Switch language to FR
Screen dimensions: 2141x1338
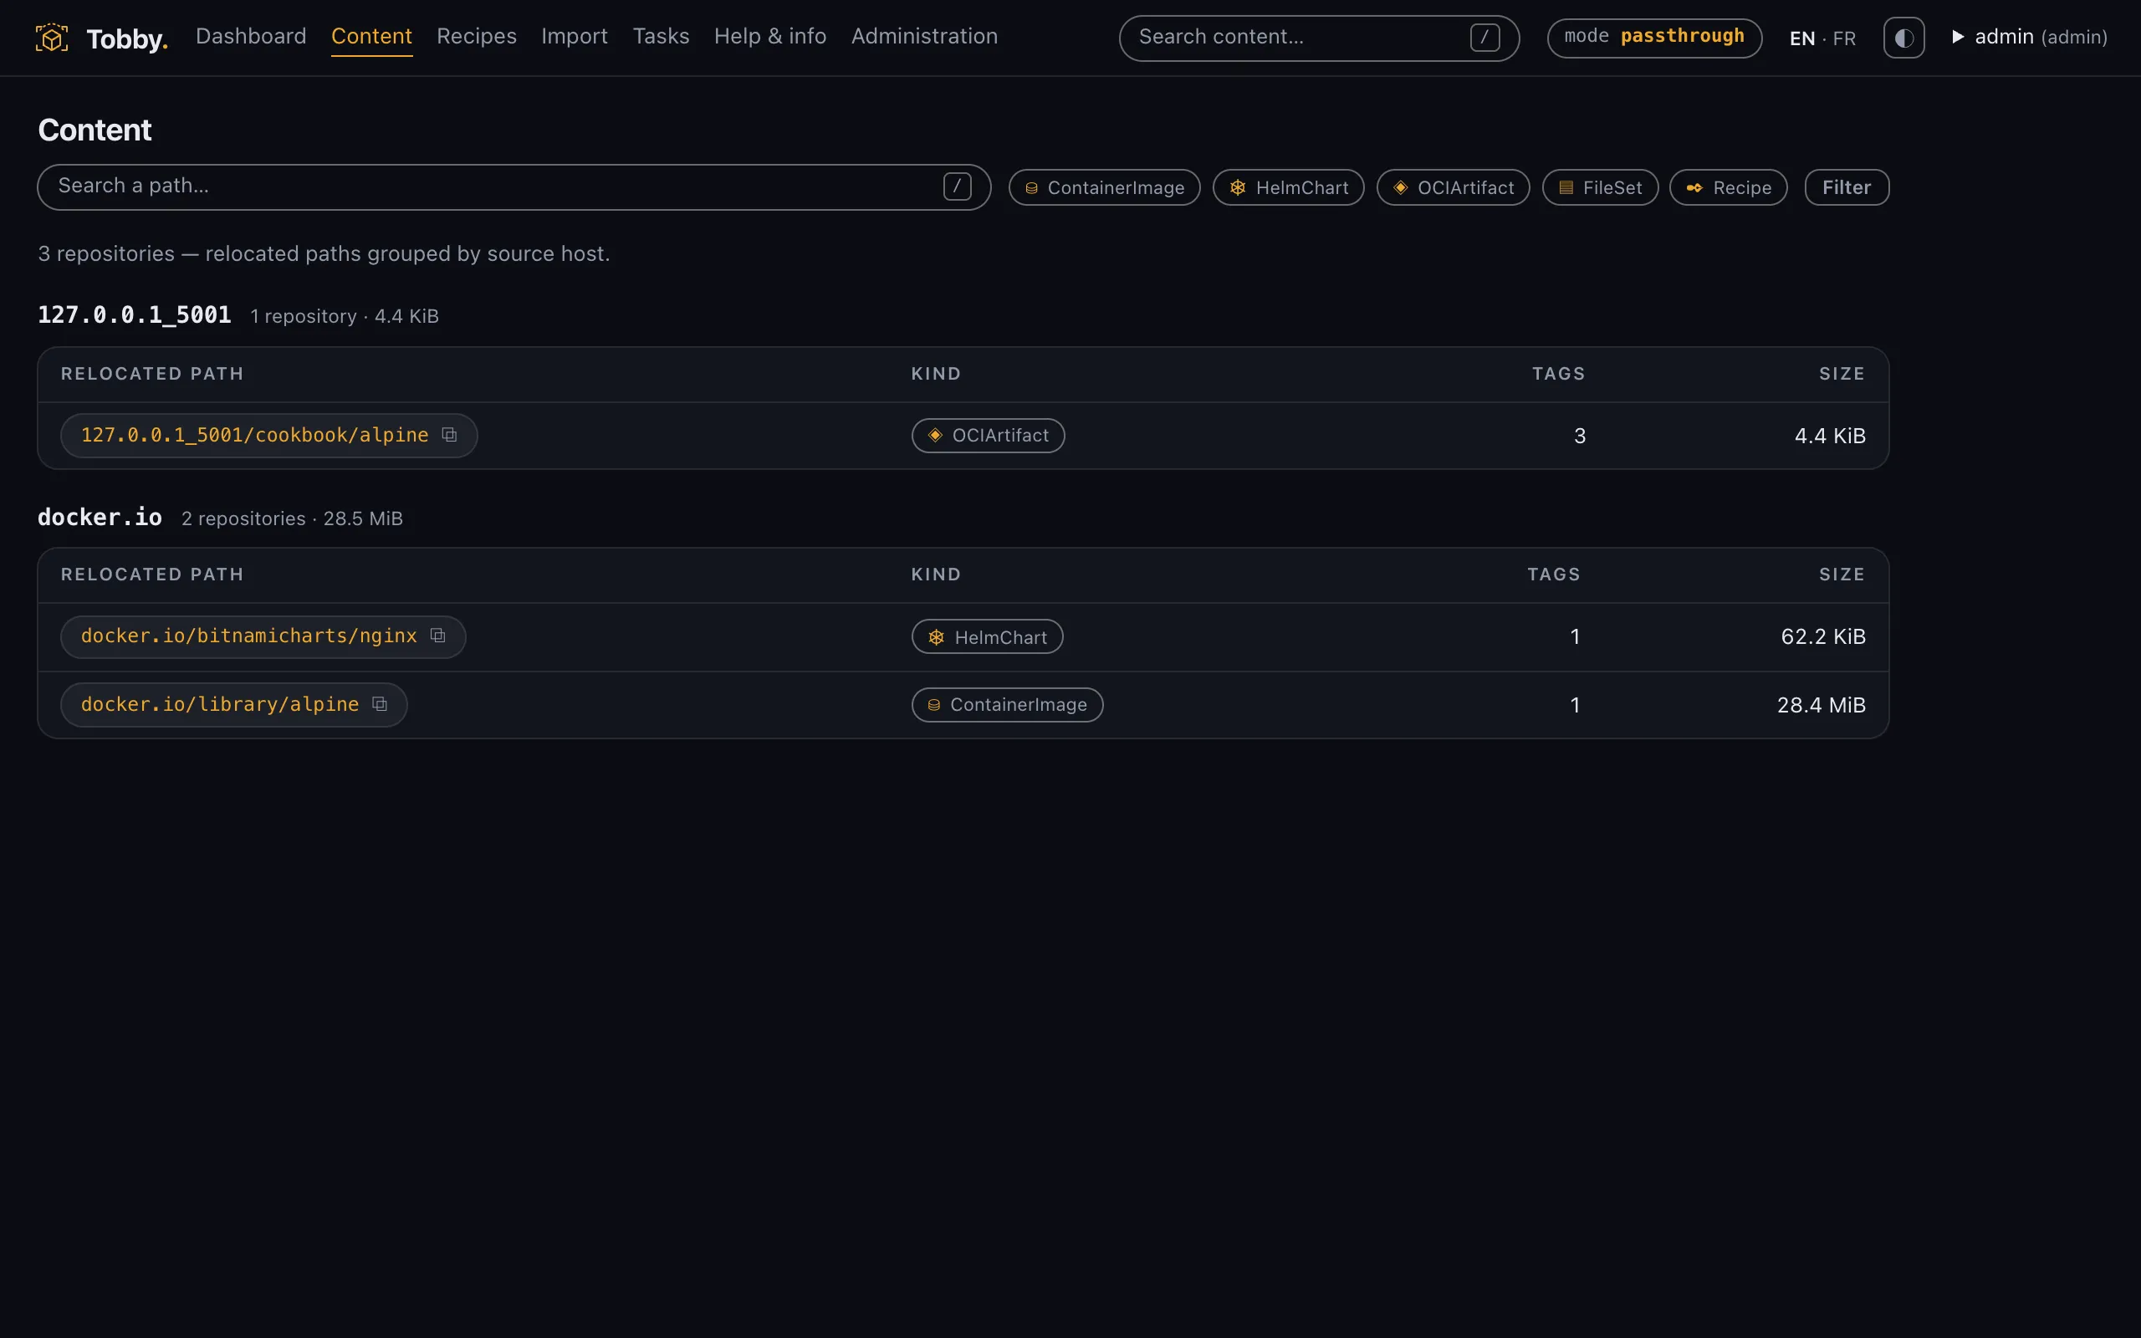pos(1844,38)
